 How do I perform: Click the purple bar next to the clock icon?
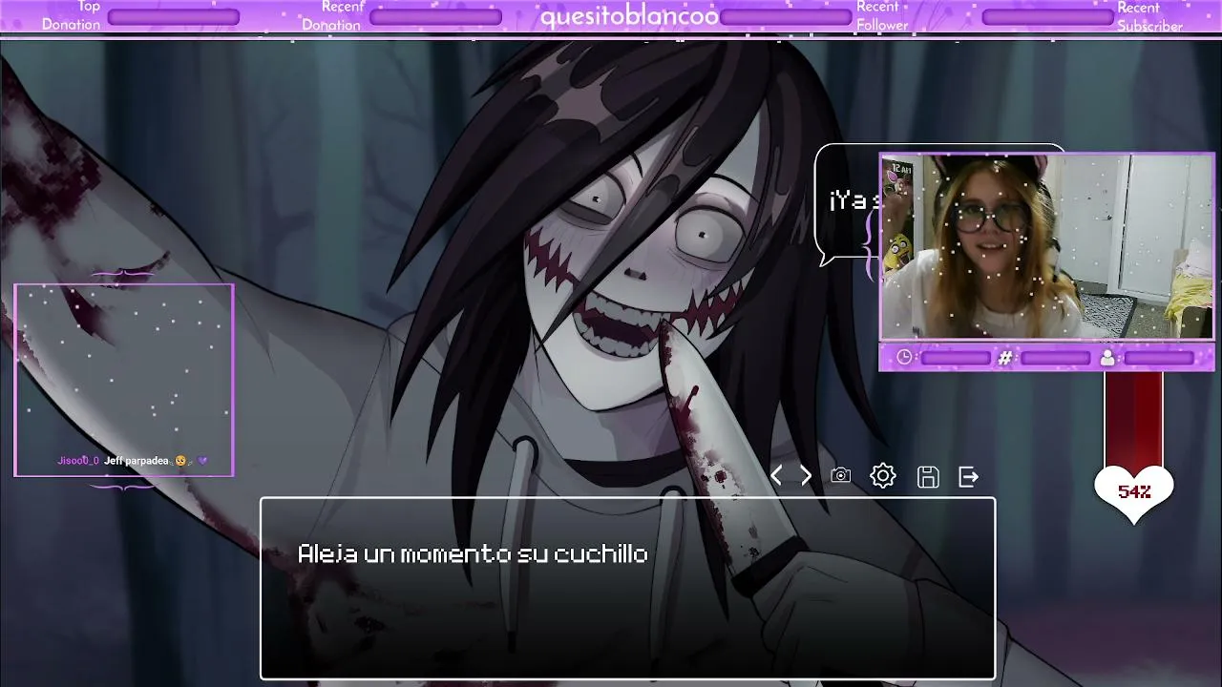click(956, 358)
